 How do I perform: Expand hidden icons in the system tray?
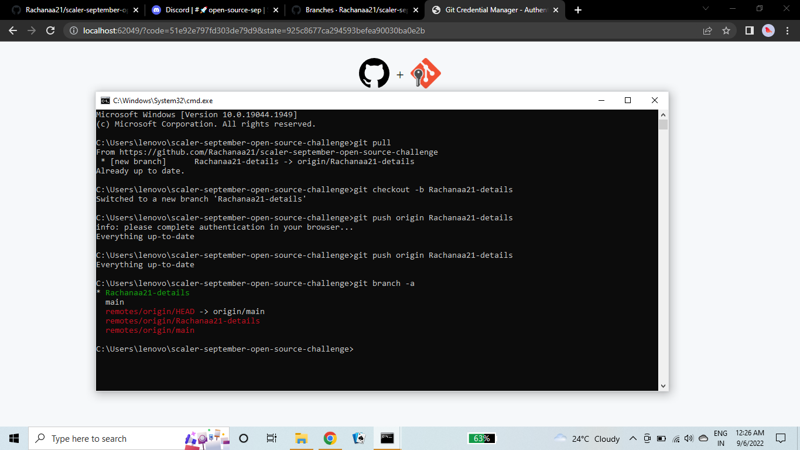(633, 438)
